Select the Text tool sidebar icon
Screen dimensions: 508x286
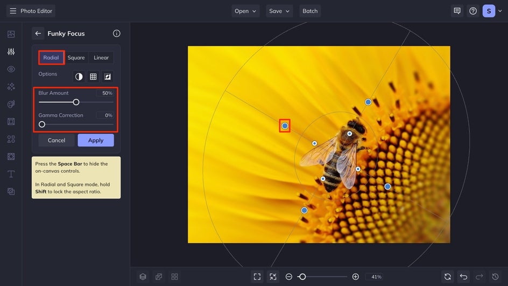click(x=11, y=174)
